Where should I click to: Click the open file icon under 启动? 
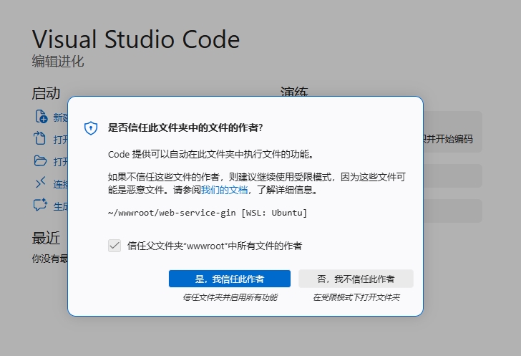tap(39, 138)
